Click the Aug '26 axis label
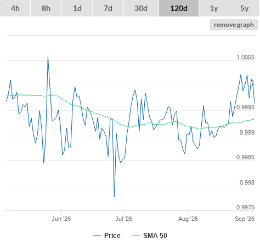 pos(188,219)
